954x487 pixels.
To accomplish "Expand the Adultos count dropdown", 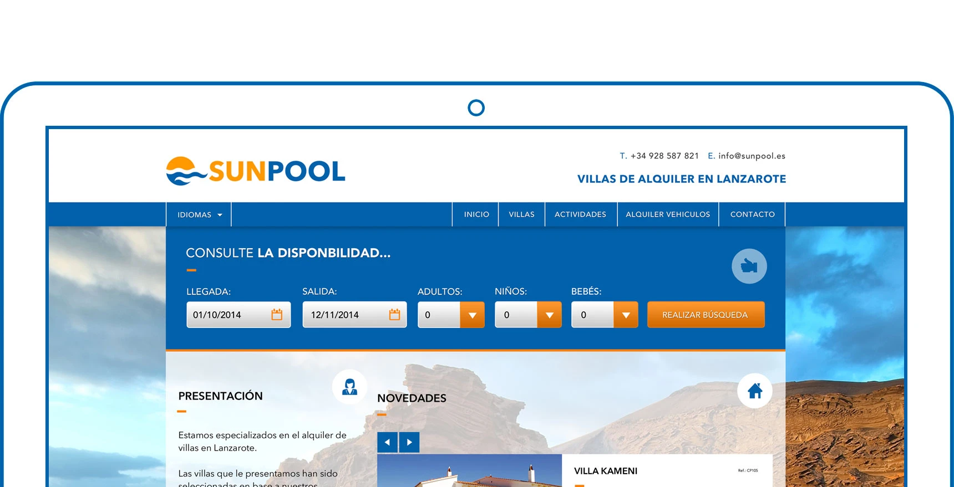I will 472,315.
